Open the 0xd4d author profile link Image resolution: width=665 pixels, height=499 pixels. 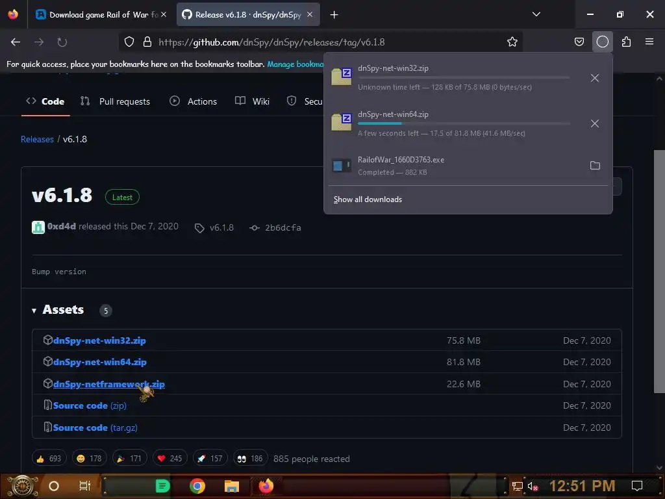(x=62, y=227)
